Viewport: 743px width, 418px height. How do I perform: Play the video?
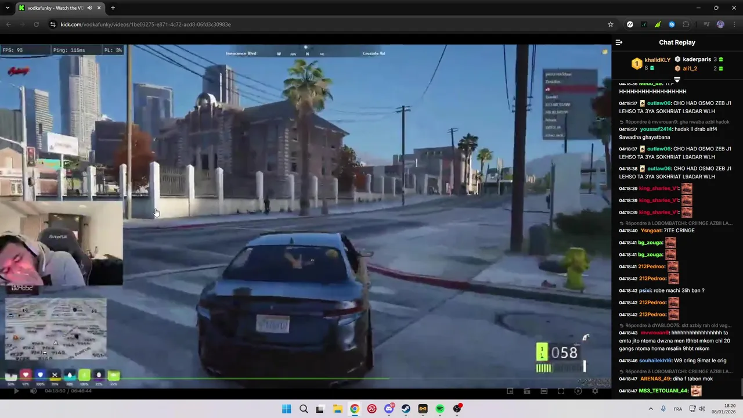point(16,391)
